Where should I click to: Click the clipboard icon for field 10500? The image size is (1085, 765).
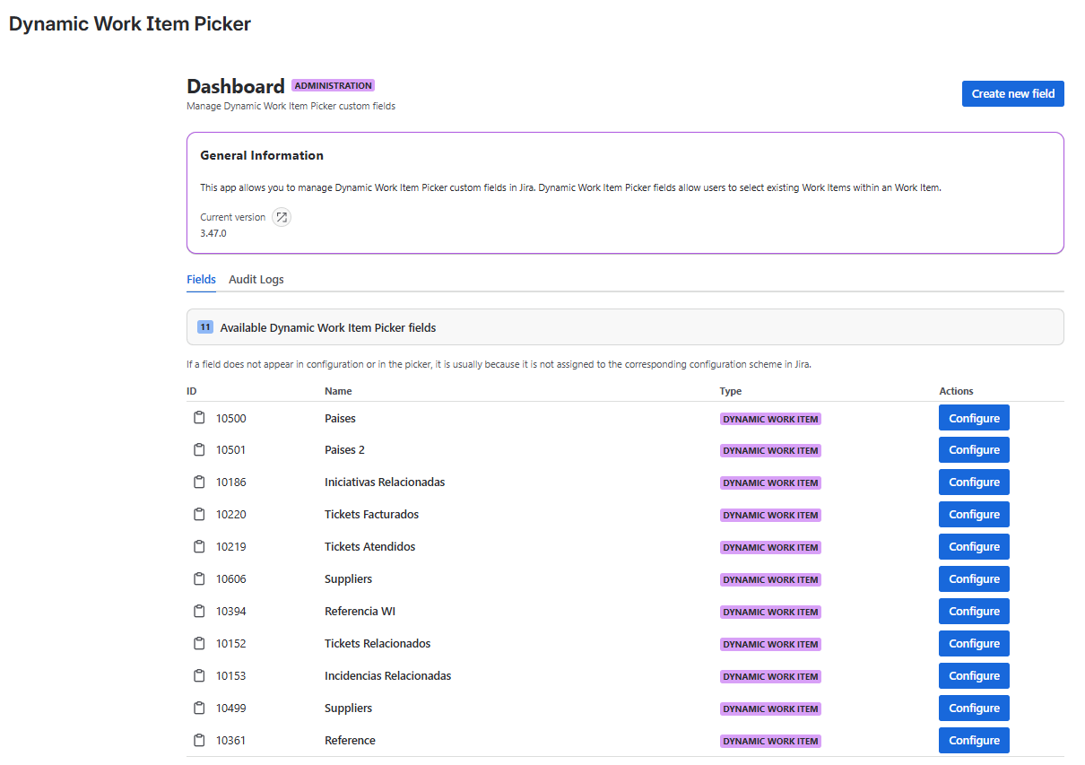[x=200, y=418]
